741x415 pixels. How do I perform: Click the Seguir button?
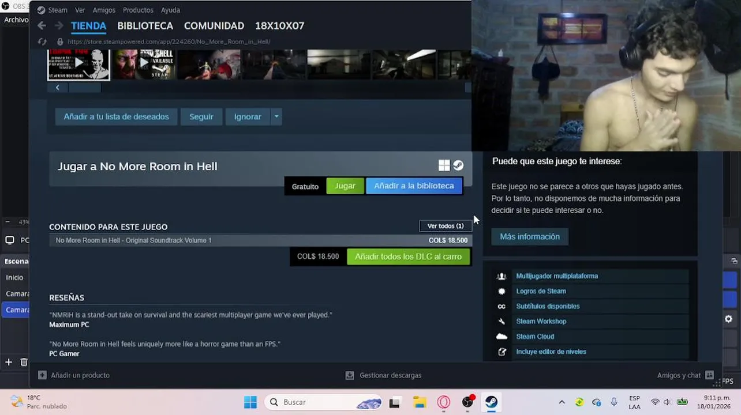(x=201, y=116)
